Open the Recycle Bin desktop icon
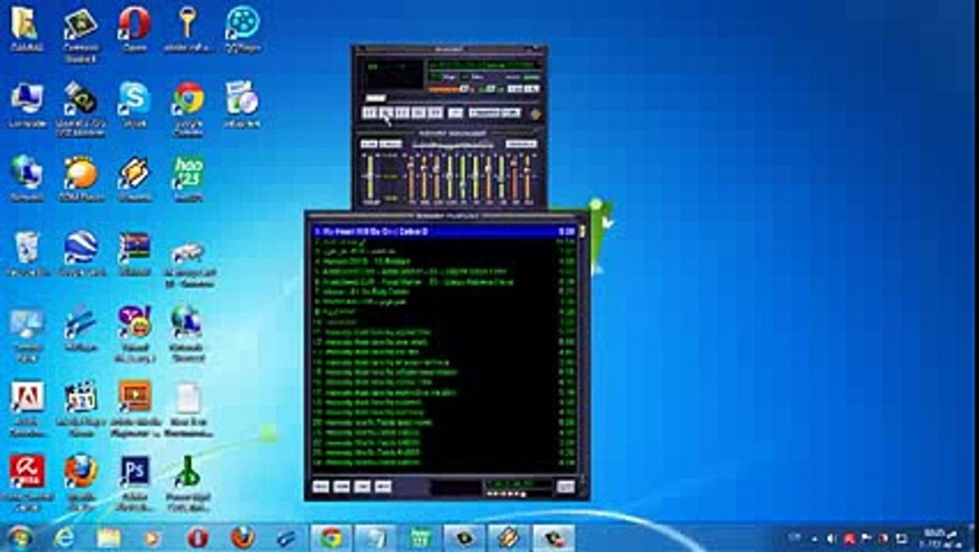This screenshot has width=979, height=552. [27, 253]
